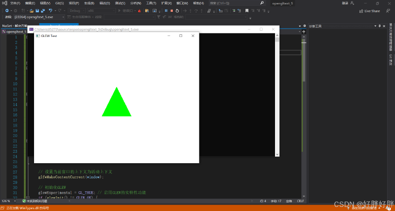395x211 pixels.
Task: Open the process dropdown showing opengltext_5.exe
Action: pos(39,17)
